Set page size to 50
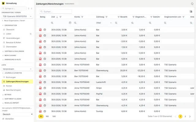This screenshot has height=122, width=196. point(41,117)
